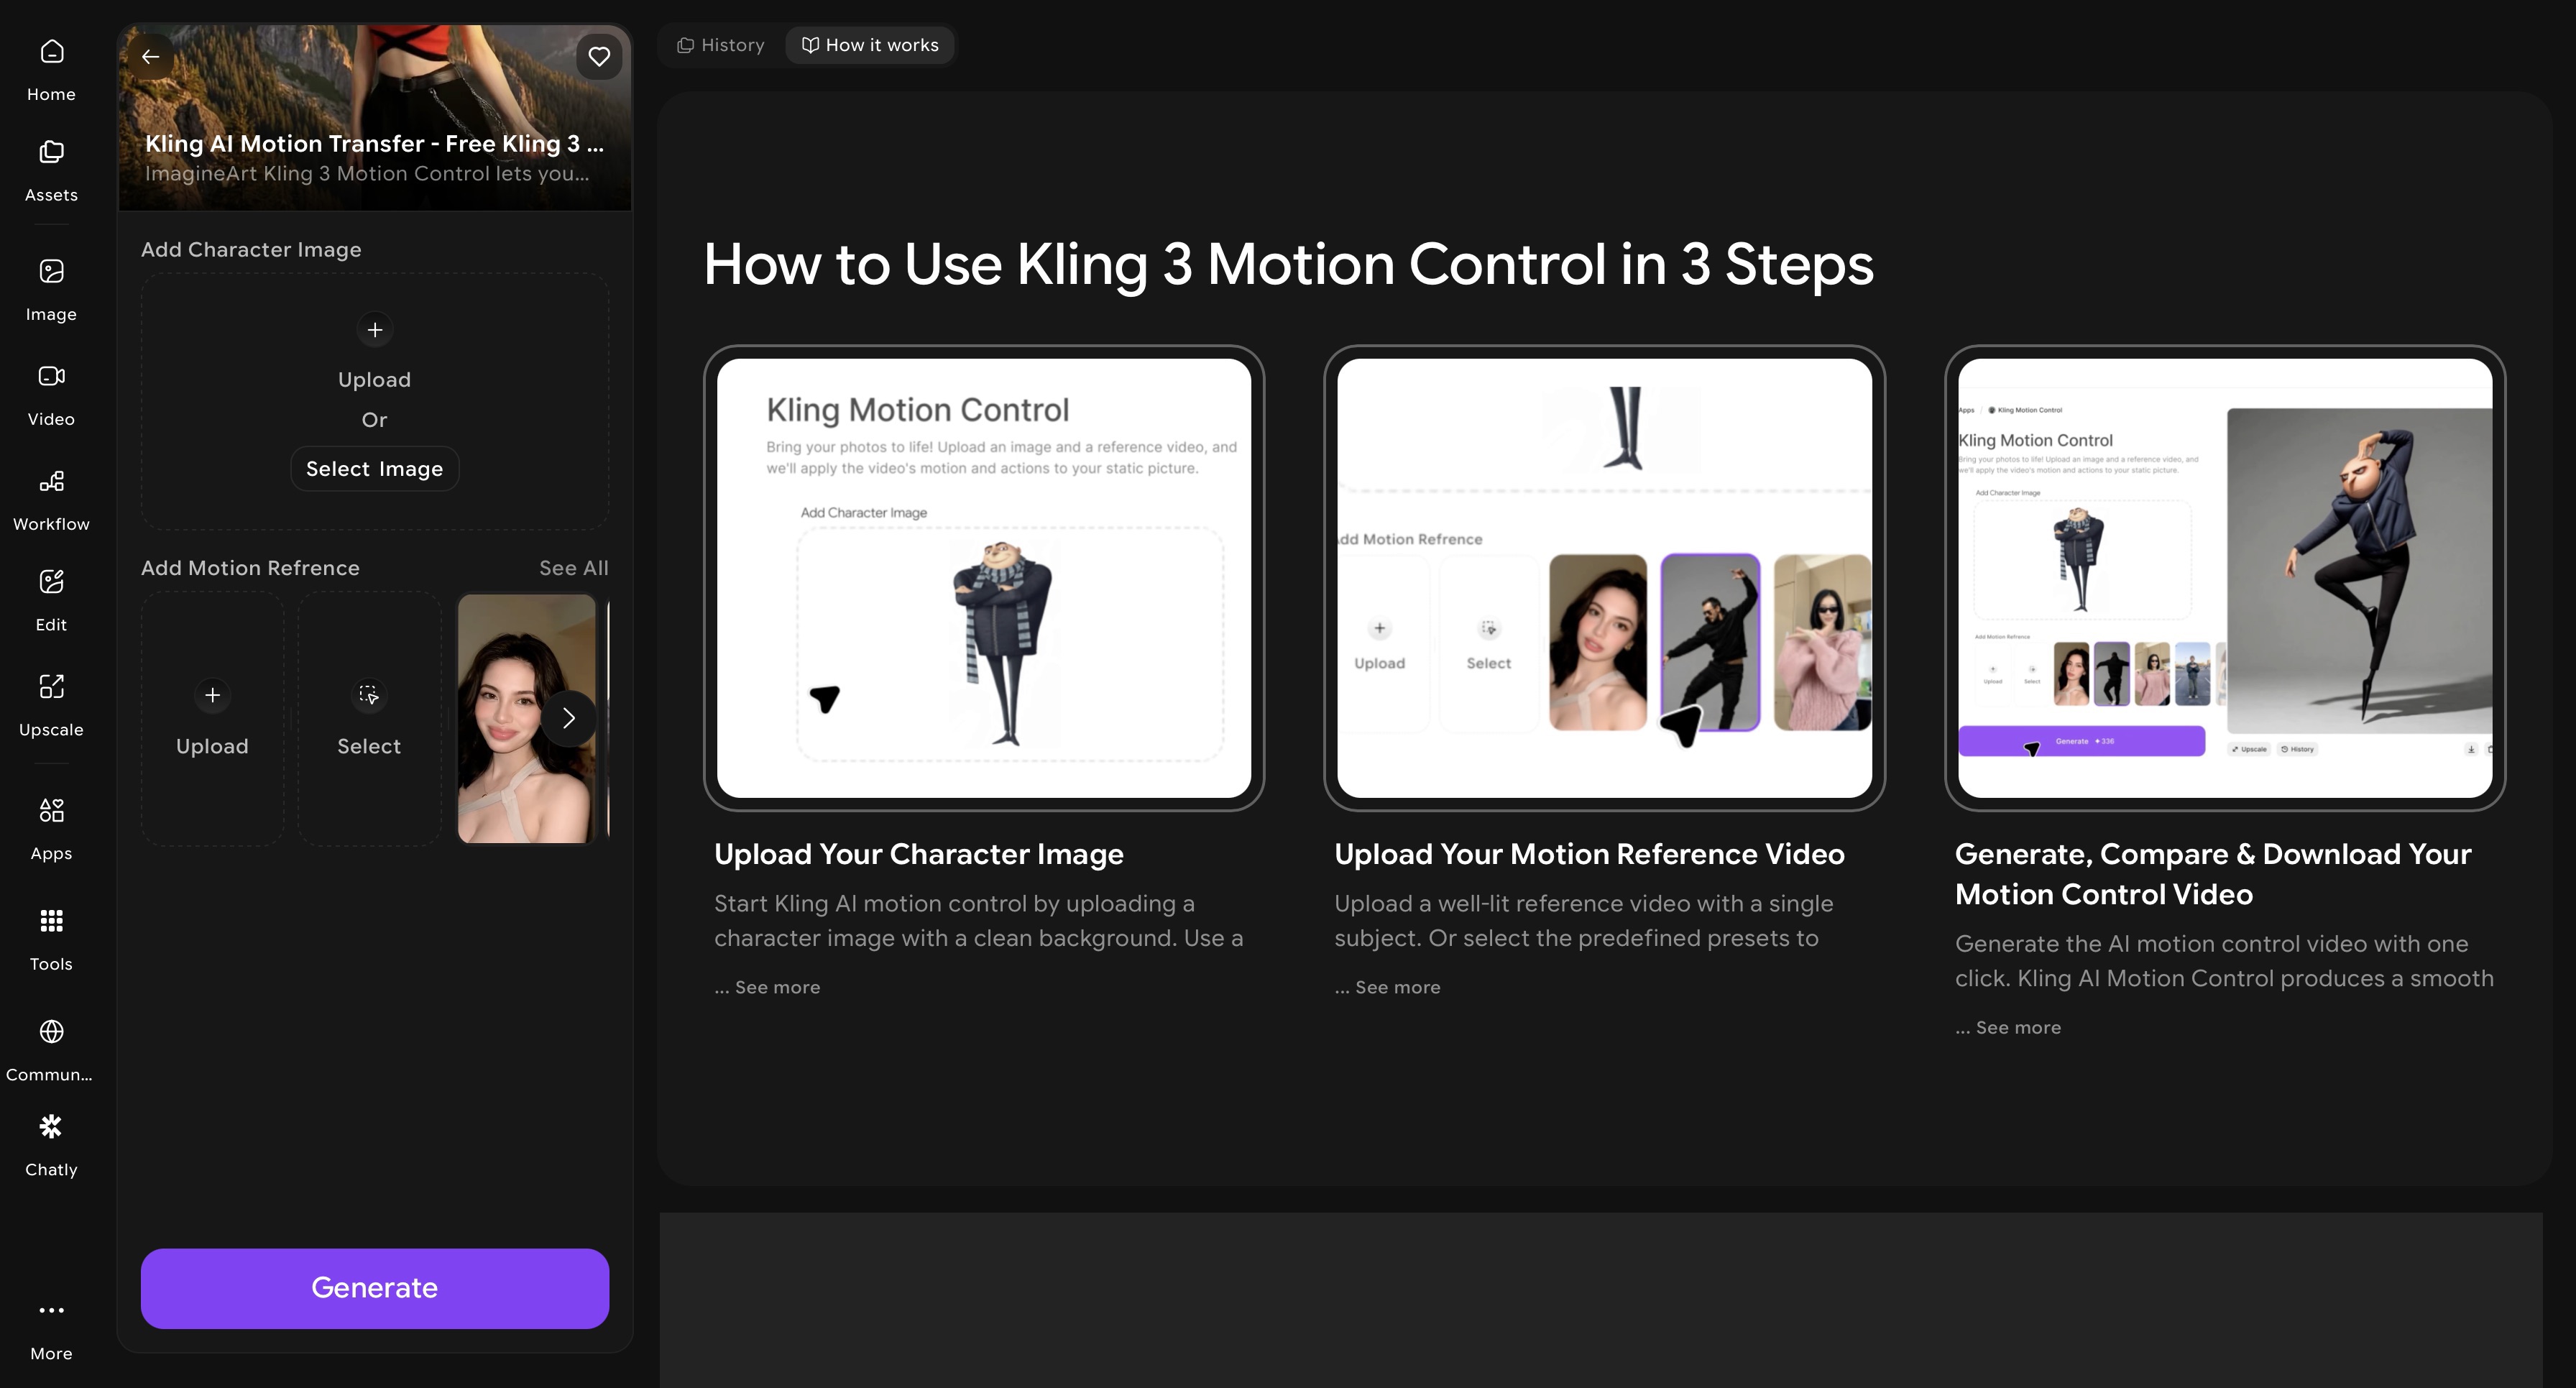The height and width of the screenshot is (1388, 2576).
Task: Toggle the heart favorite icon
Action: [598, 57]
